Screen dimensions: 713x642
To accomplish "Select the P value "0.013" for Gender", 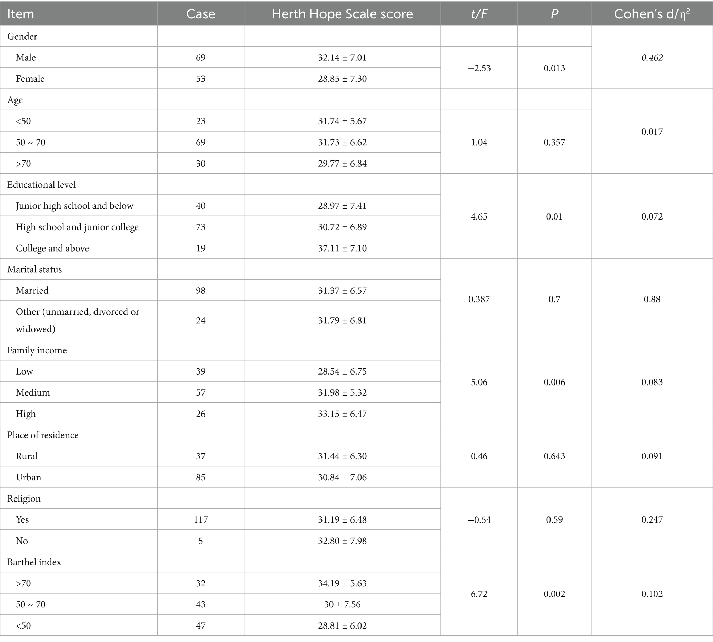I will [x=554, y=68].
